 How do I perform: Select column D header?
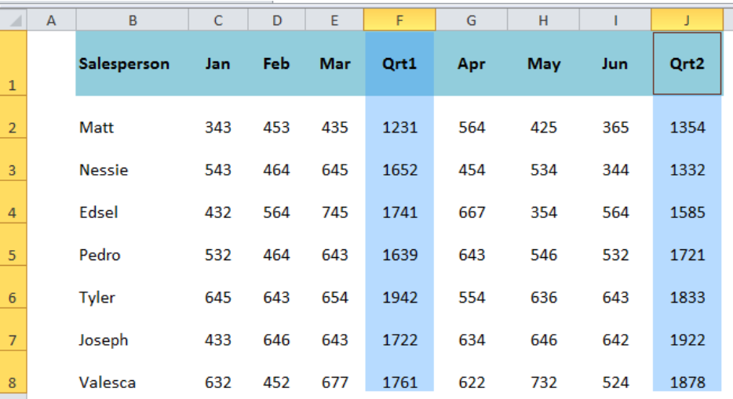pos(277,20)
